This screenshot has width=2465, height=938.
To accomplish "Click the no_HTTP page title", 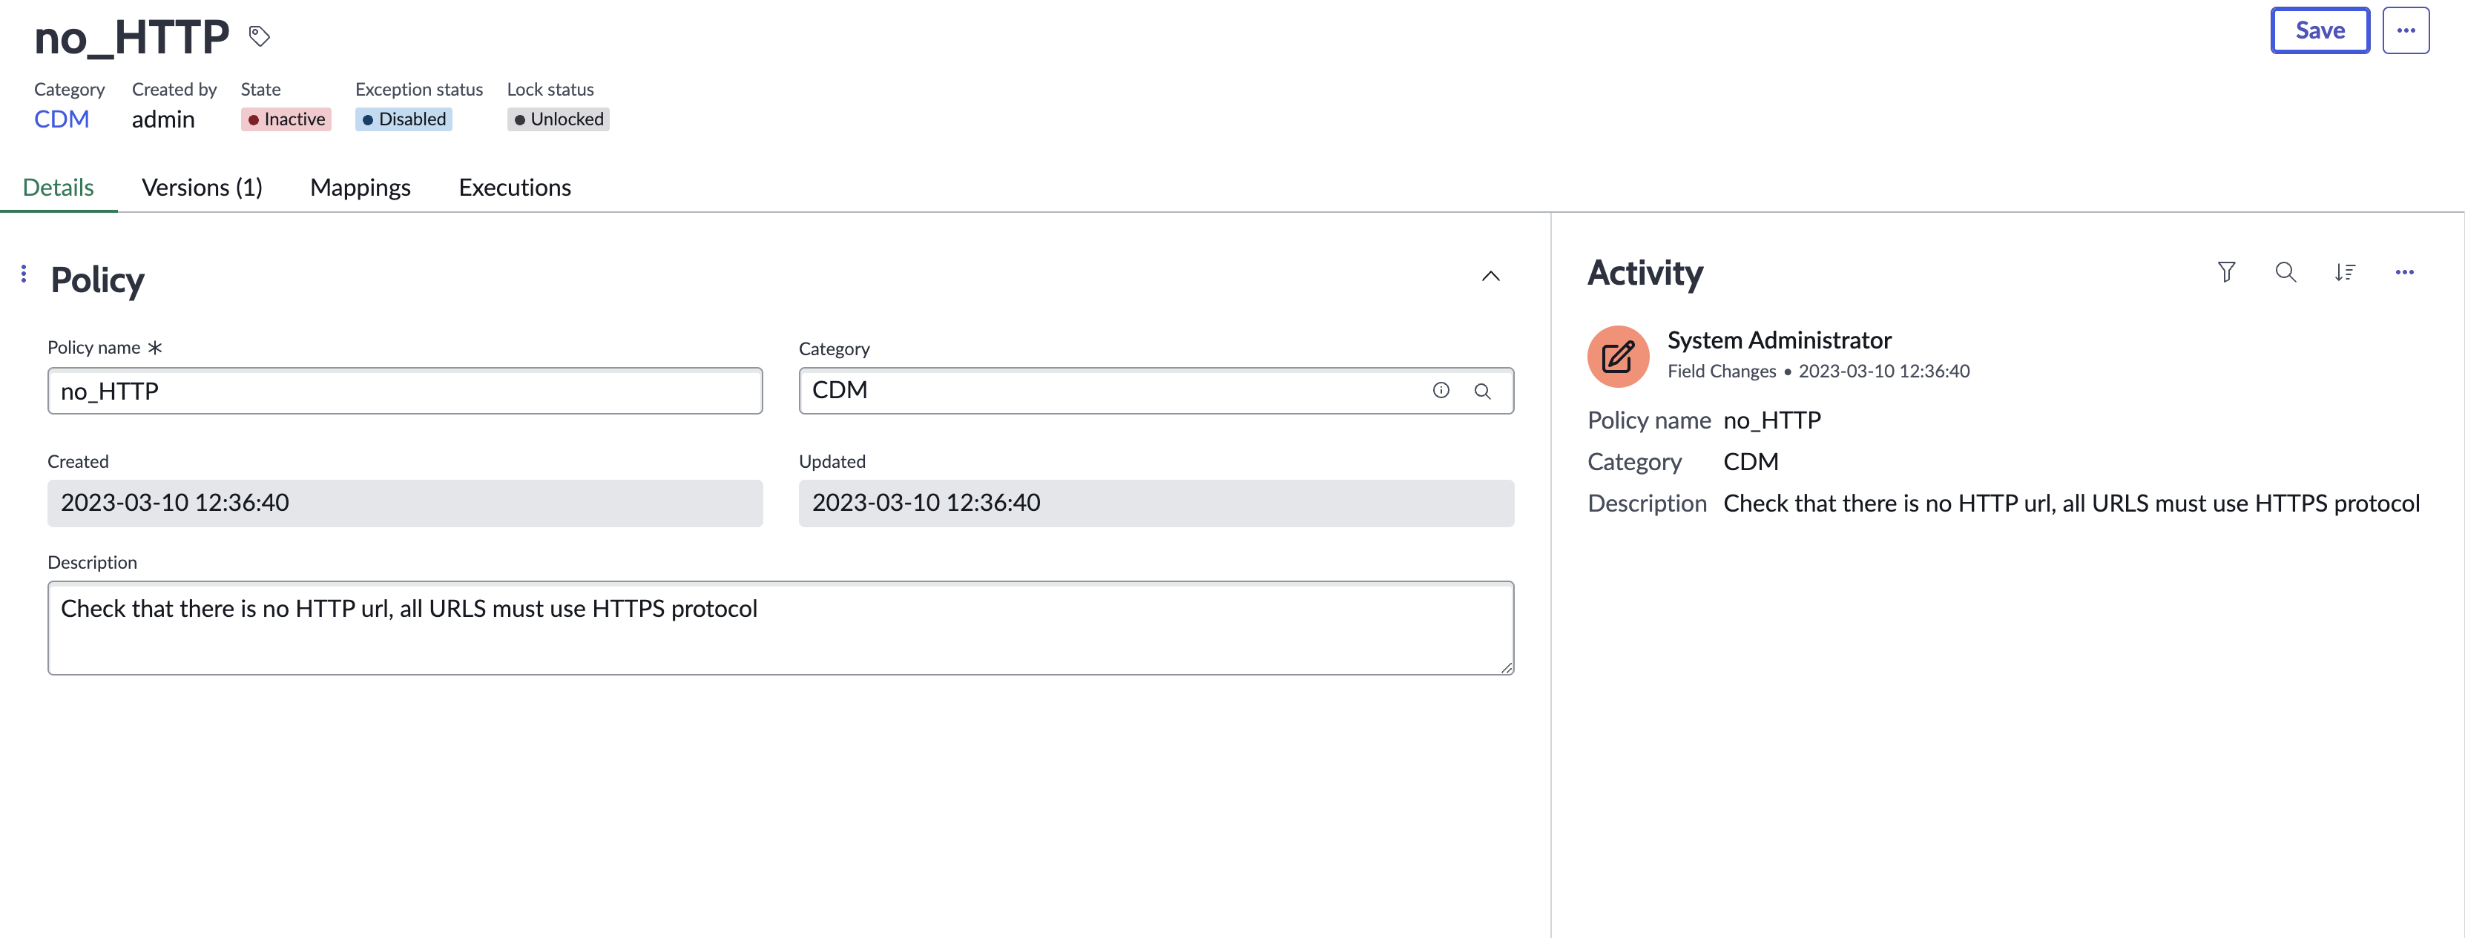I will point(131,37).
